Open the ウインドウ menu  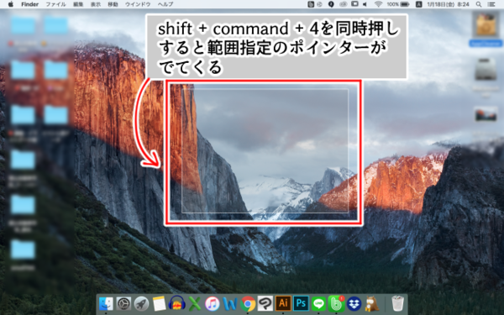pos(138,4)
